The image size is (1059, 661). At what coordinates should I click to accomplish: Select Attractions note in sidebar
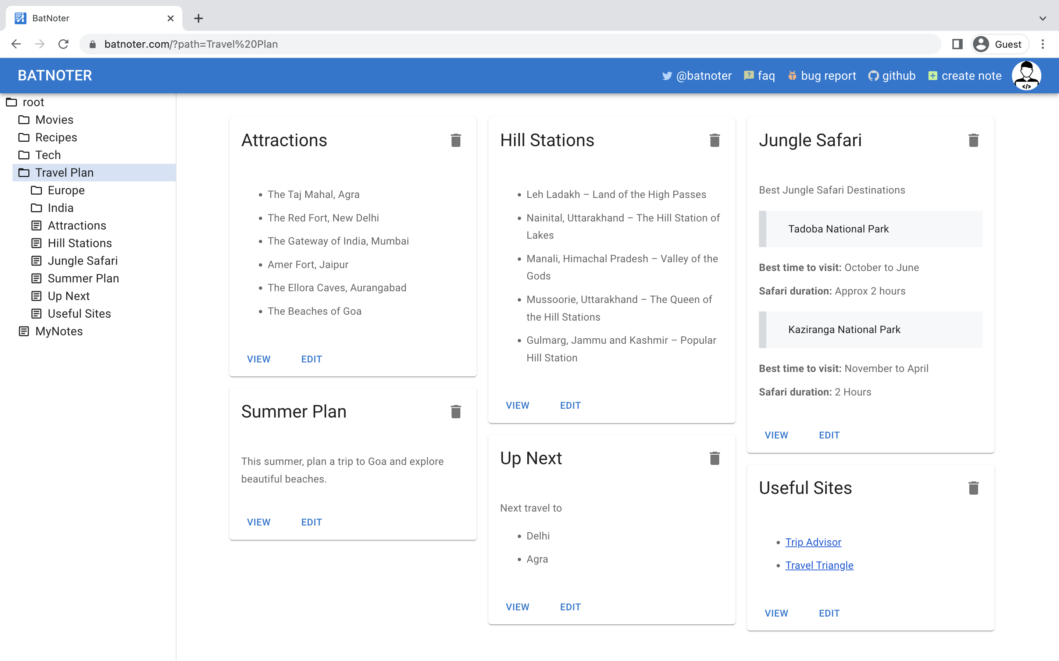[x=77, y=225]
